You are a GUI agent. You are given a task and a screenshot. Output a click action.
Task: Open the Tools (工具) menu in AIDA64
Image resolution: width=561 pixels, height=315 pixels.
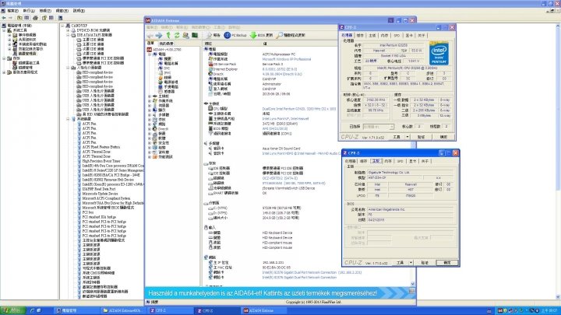point(219,27)
